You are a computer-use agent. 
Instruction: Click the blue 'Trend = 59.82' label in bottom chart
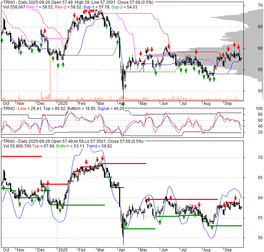pyautogui.click(x=99, y=146)
